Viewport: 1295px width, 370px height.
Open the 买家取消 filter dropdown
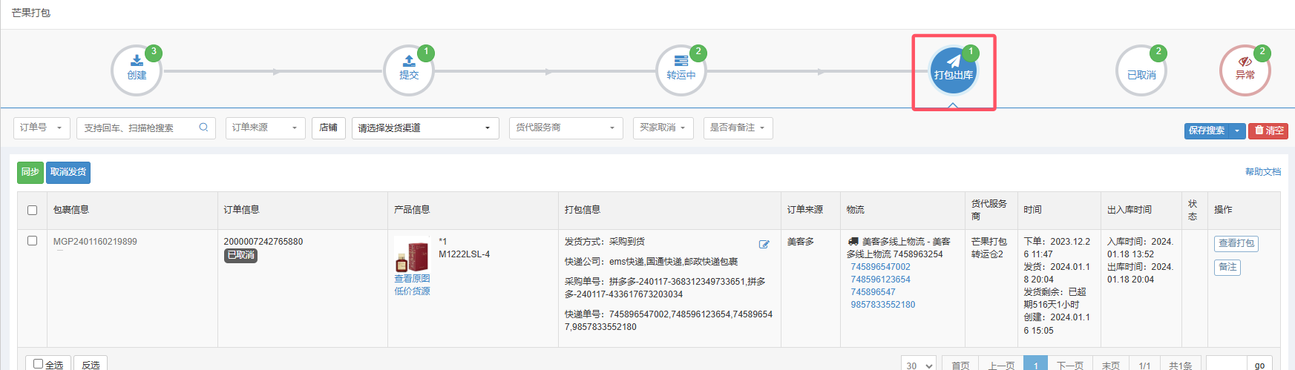click(x=663, y=128)
